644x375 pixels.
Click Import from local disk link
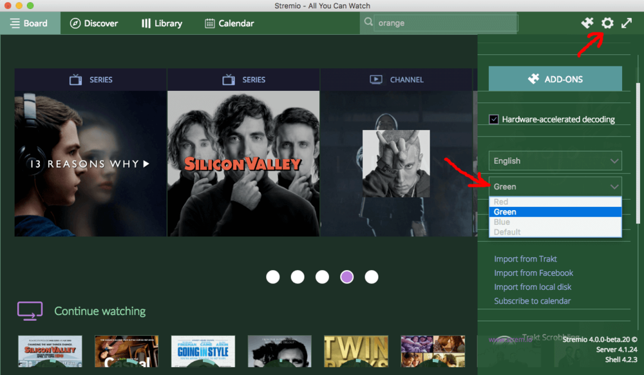(x=533, y=287)
